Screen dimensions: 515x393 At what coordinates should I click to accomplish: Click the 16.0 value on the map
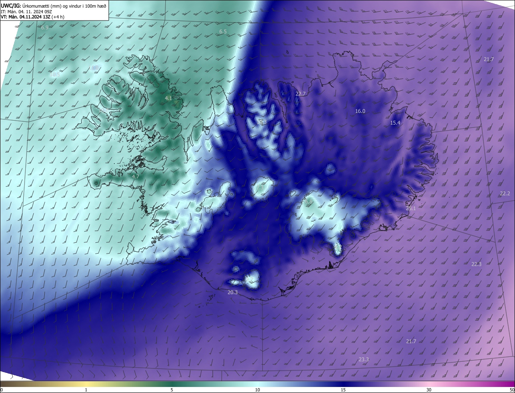coord(360,111)
